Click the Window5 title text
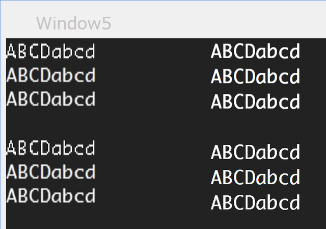This screenshot has height=229, width=326. click(x=74, y=23)
